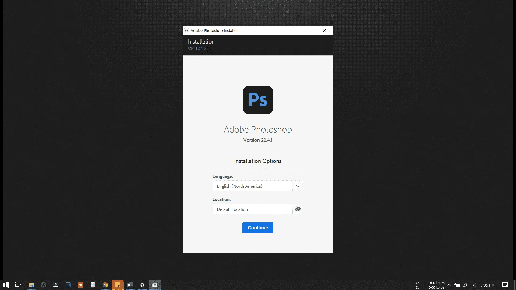Click the Installation header title

pos(201,42)
